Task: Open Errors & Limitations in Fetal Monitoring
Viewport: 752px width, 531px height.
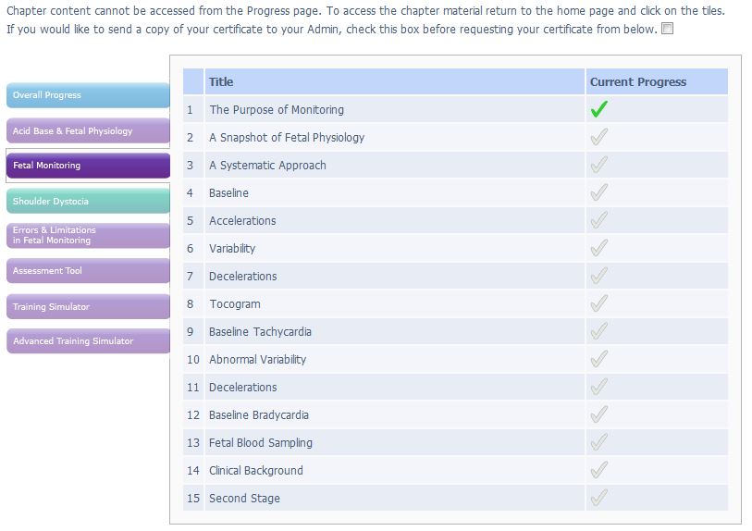Action: pos(88,235)
